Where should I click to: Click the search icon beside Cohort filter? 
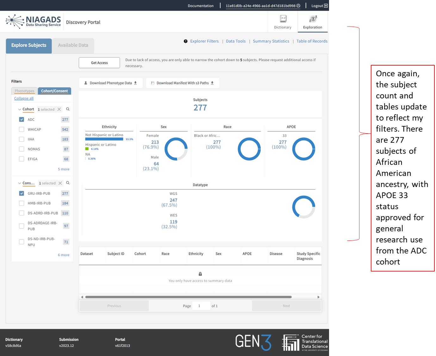point(68,109)
